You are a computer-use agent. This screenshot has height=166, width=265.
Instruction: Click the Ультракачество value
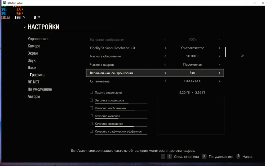192,48
